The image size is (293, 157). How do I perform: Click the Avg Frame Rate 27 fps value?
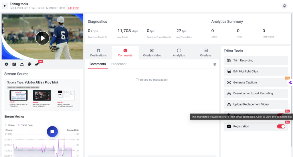click(181, 31)
